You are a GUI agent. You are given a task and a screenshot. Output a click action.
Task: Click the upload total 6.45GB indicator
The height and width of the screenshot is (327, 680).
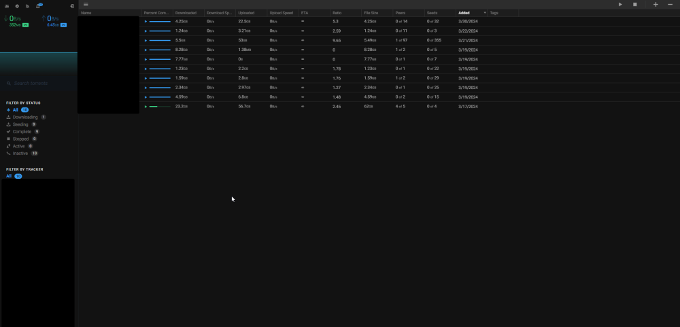click(53, 24)
